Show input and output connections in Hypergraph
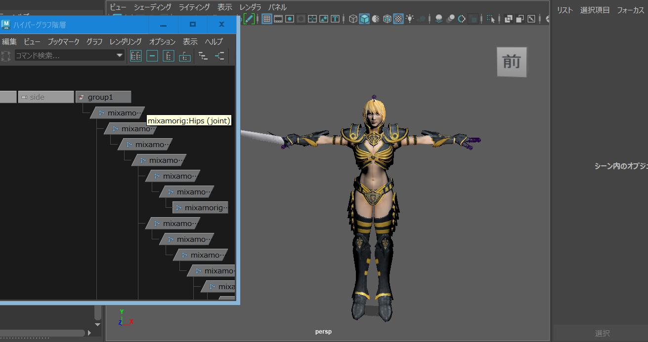Image resolution: width=648 pixels, height=342 pixels. 219,56
